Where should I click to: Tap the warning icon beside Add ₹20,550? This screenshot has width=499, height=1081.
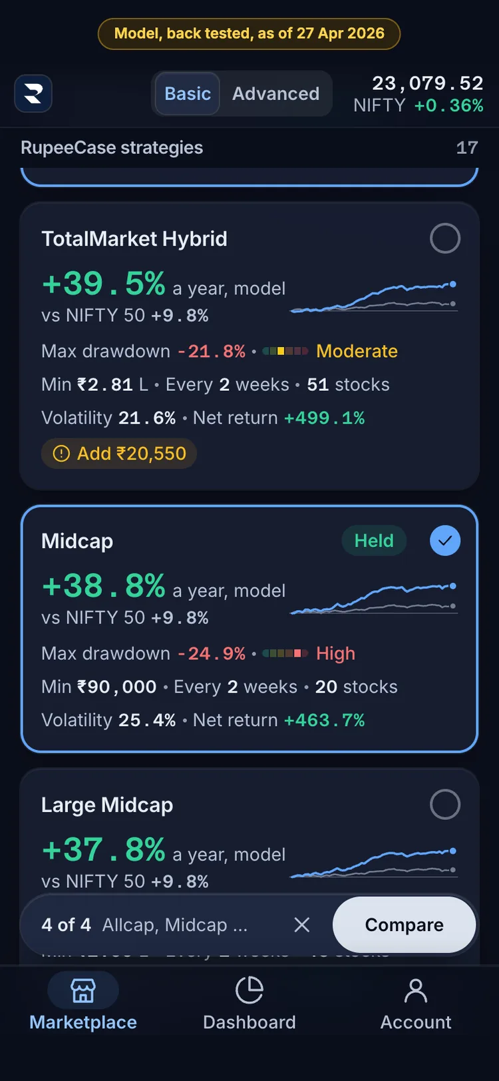click(x=61, y=454)
